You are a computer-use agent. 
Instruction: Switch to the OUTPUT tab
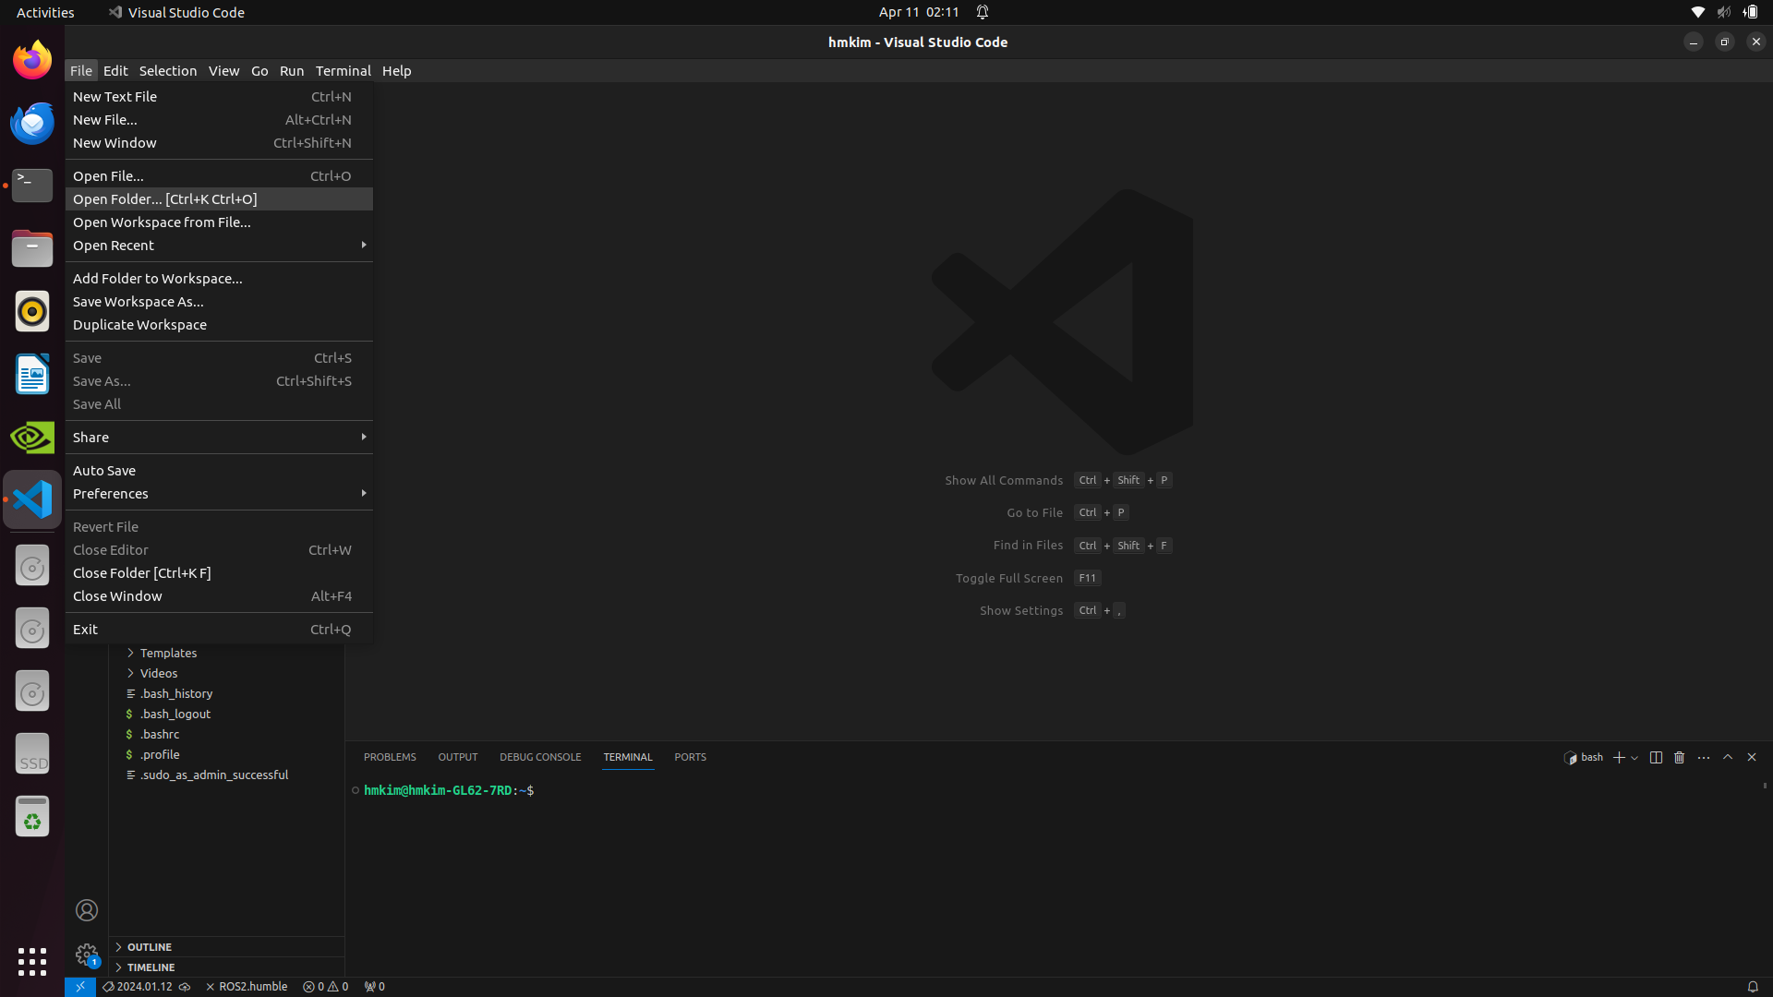(458, 757)
